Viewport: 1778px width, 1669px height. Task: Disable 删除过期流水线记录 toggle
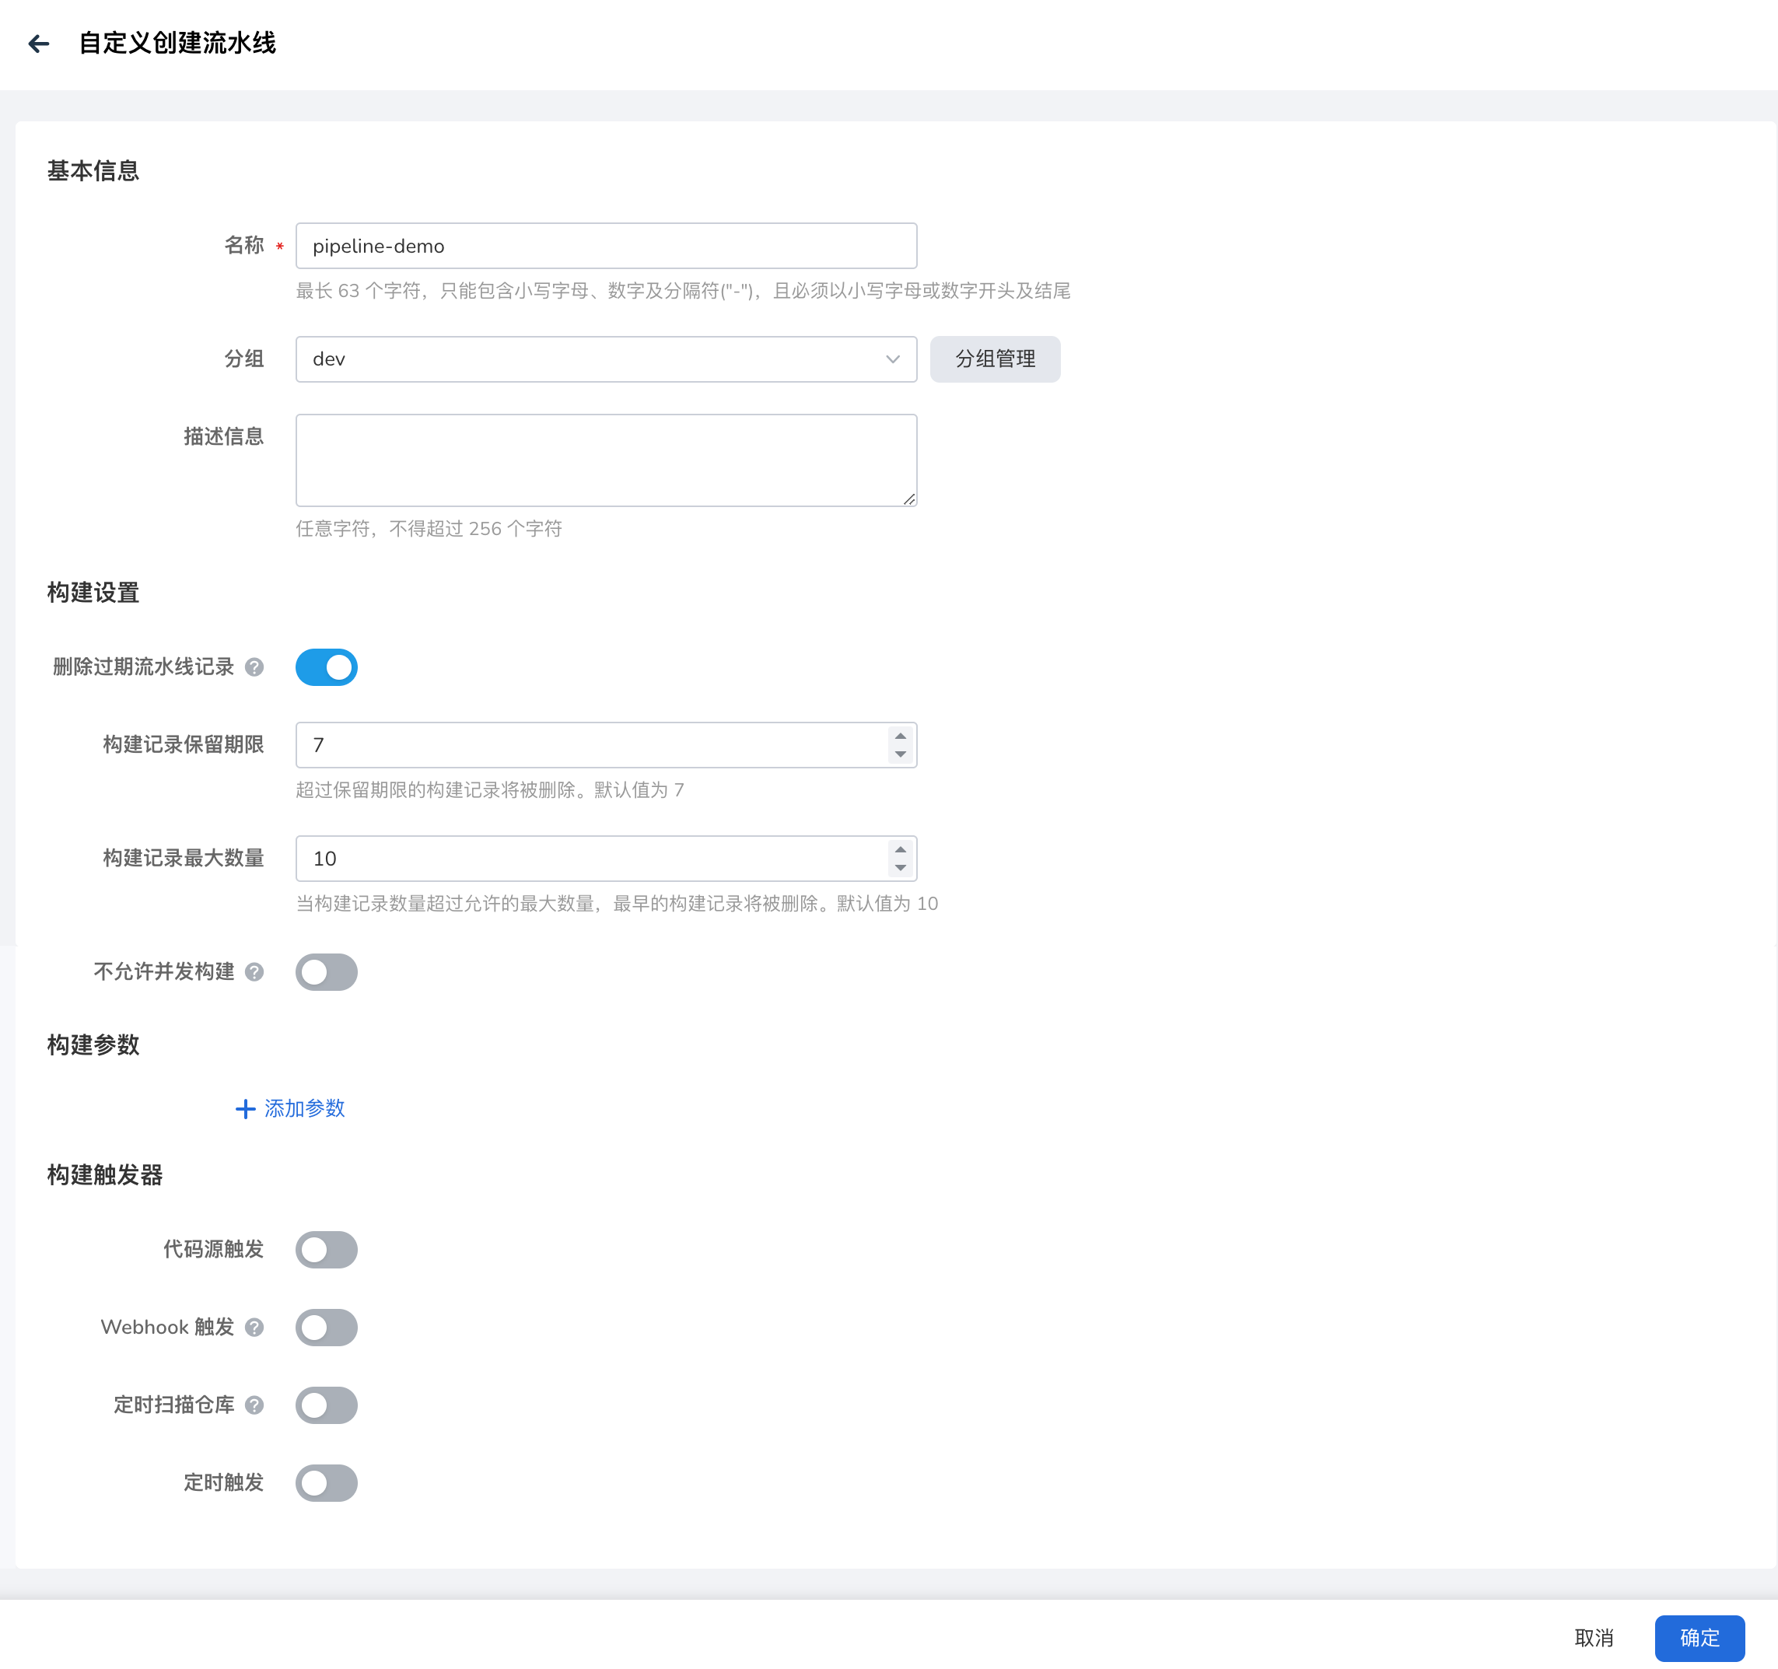pyautogui.click(x=327, y=667)
